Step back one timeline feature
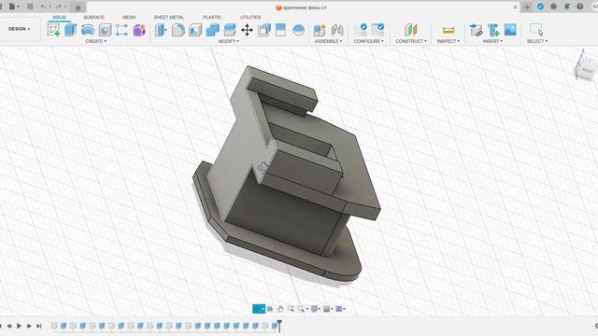Screen dimensions: 598x336 click(9, 326)
